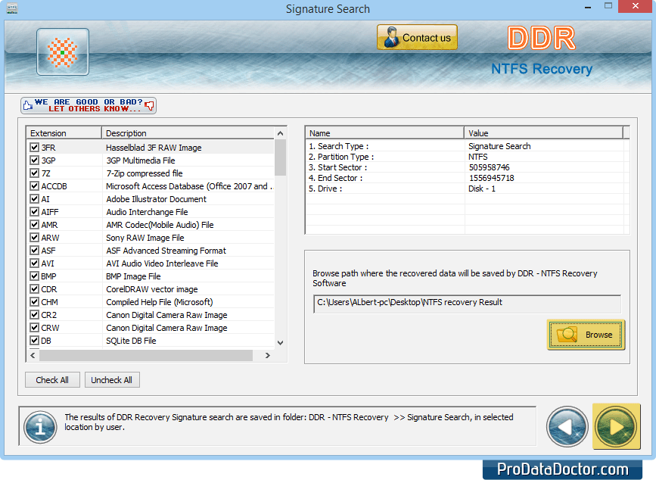The height and width of the screenshot is (480, 656).
Task: Uncheck the DB extension checkbox
Action: point(34,341)
